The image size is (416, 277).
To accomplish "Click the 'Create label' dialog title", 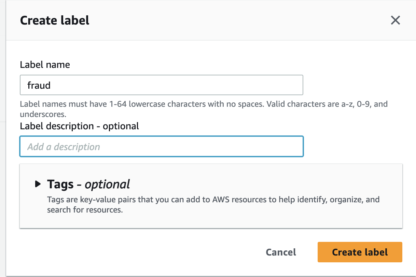I will coord(55,20).
